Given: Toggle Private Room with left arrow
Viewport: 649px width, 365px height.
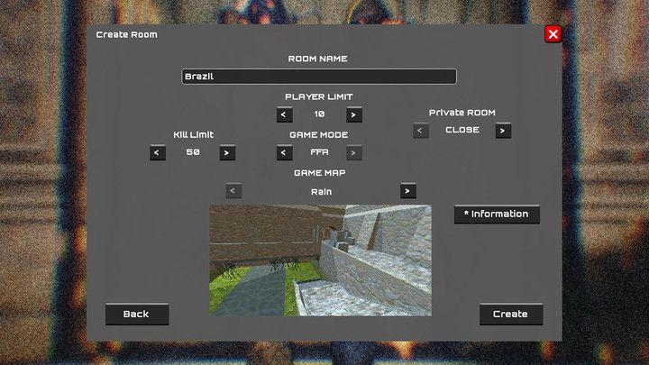Looking at the screenshot, I should click(421, 130).
